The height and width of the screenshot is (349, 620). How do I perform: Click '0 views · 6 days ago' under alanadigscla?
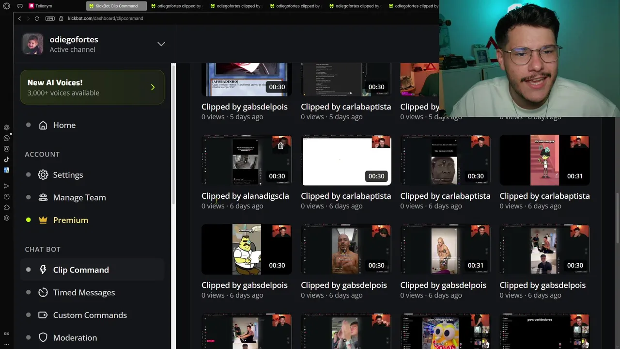coord(232,206)
